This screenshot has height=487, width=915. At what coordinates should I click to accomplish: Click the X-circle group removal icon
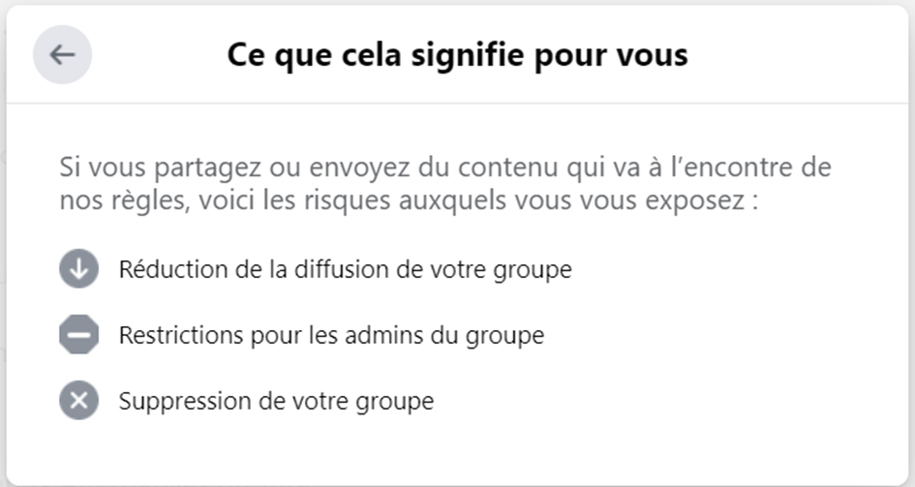(78, 401)
